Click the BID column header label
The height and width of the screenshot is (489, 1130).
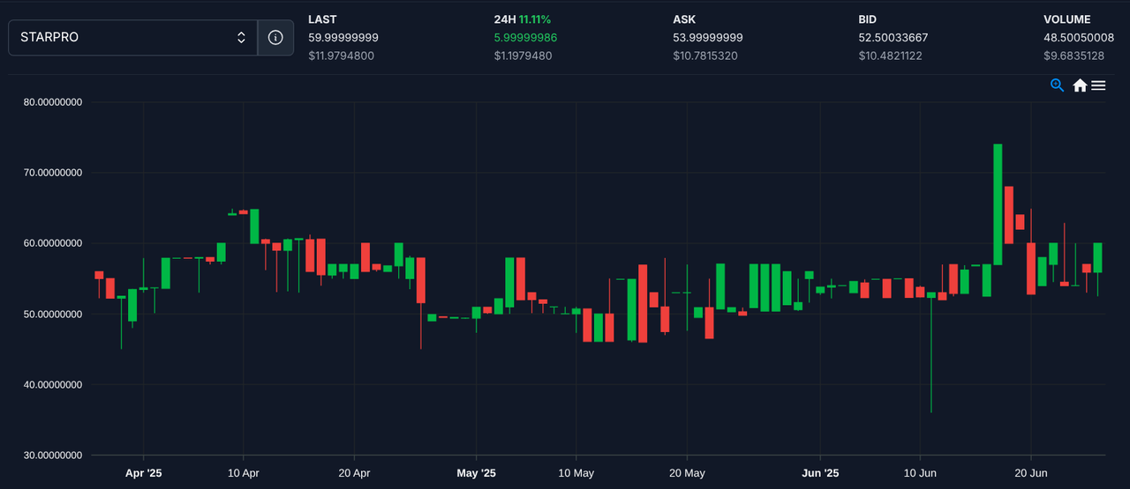(870, 19)
